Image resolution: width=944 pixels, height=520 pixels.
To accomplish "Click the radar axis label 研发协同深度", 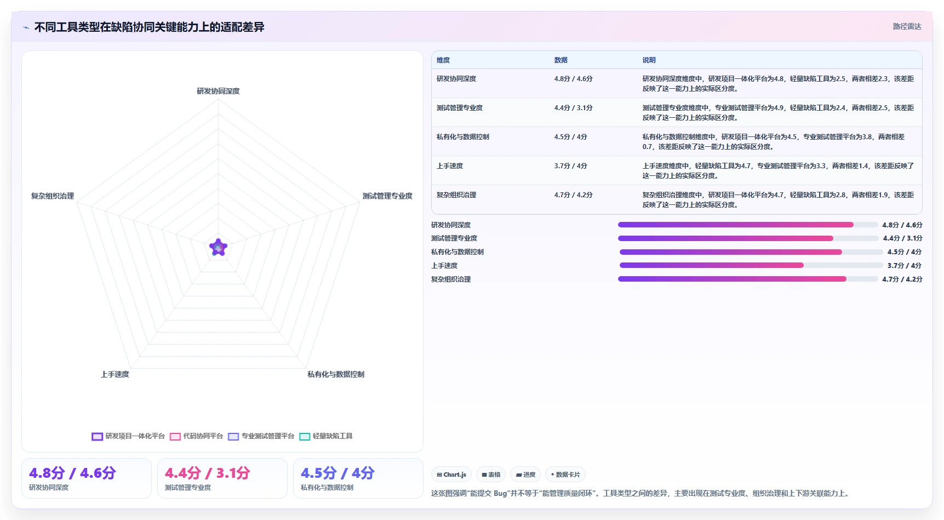I will [218, 91].
